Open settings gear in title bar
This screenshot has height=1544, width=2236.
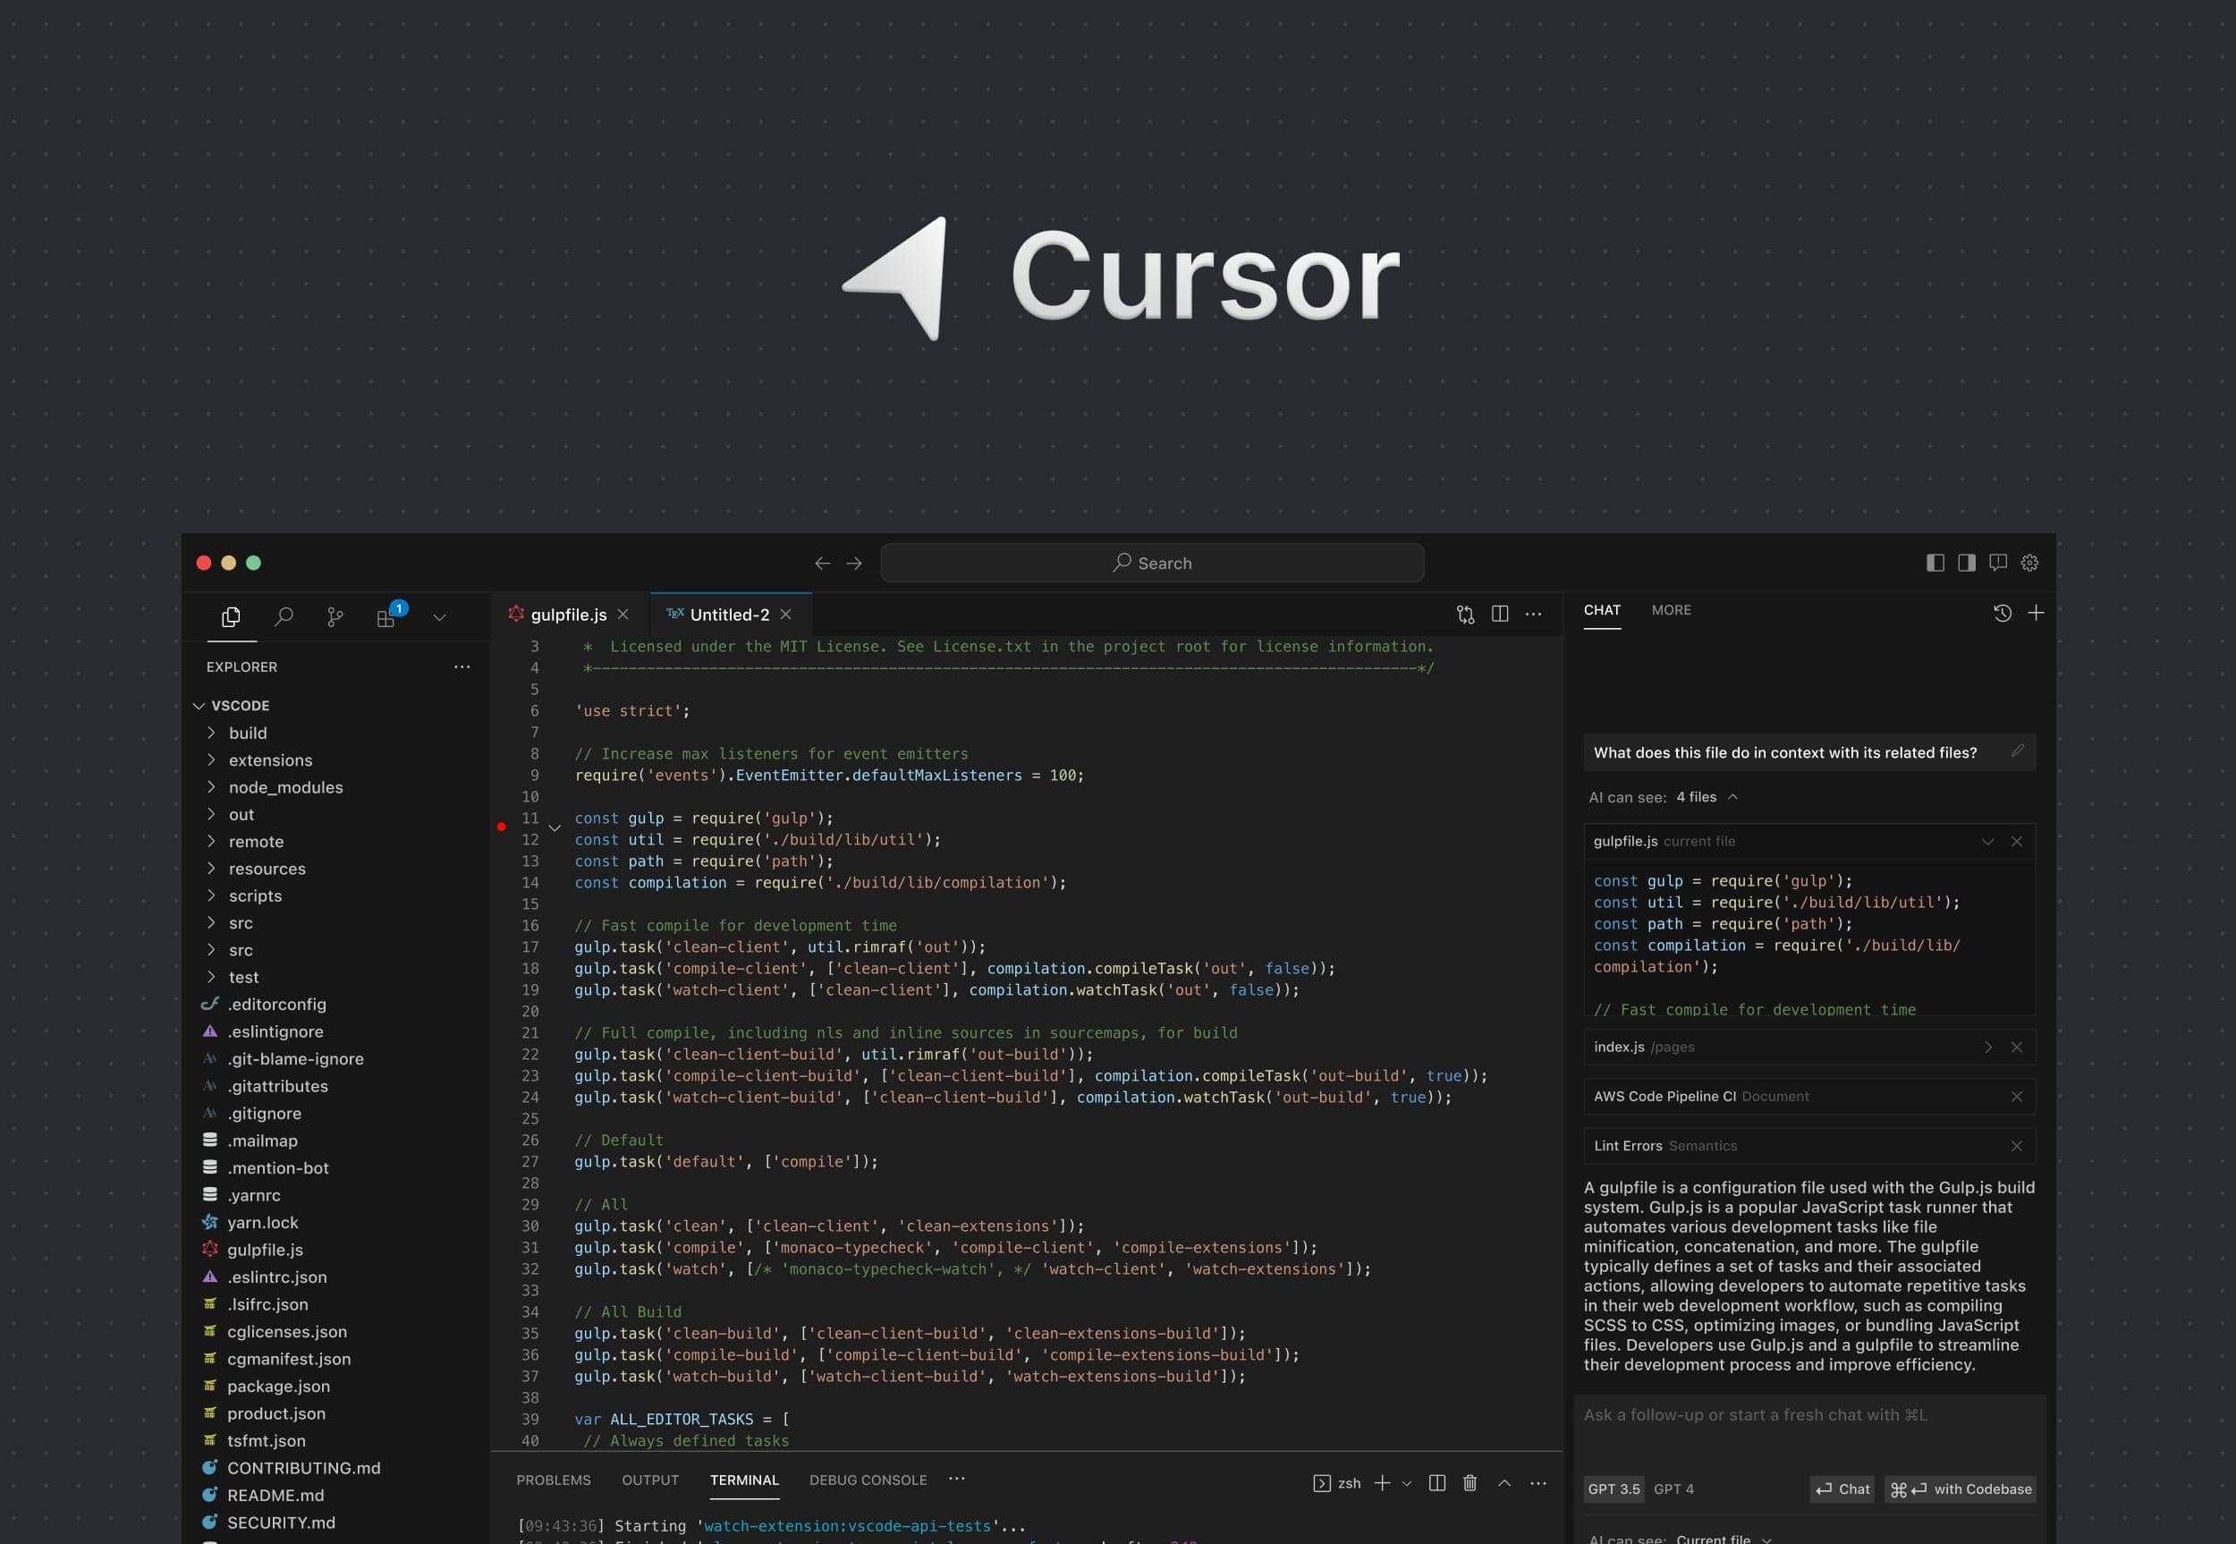pyautogui.click(x=2030, y=563)
